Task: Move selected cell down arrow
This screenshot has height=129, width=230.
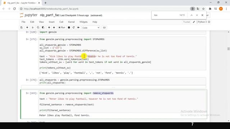Action: click(x=54, y=28)
